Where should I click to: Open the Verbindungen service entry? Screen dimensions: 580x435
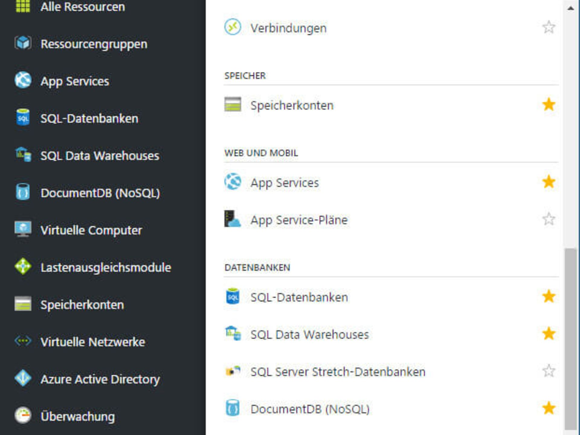tap(288, 28)
